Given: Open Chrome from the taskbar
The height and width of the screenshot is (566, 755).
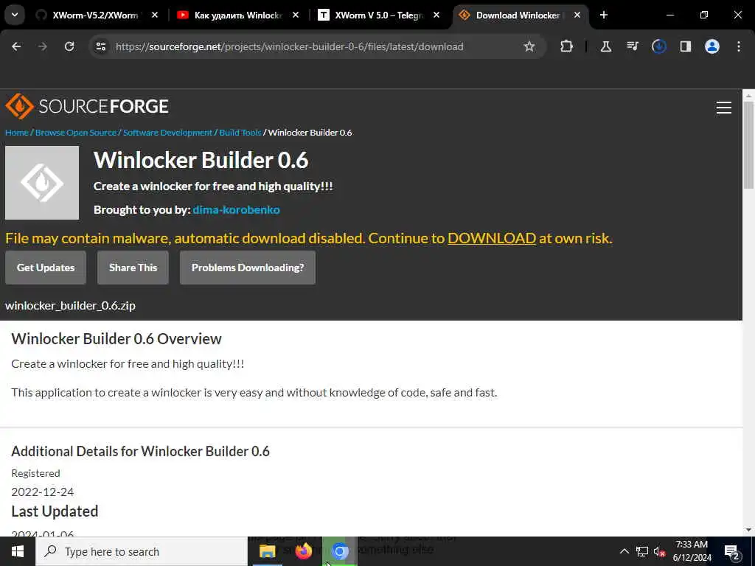Looking at the screenshot, I should pyautogui.click(x=339, y=551).
